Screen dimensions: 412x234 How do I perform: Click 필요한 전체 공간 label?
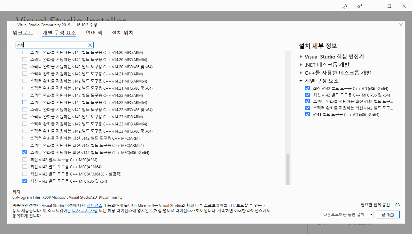pos(375,205)
